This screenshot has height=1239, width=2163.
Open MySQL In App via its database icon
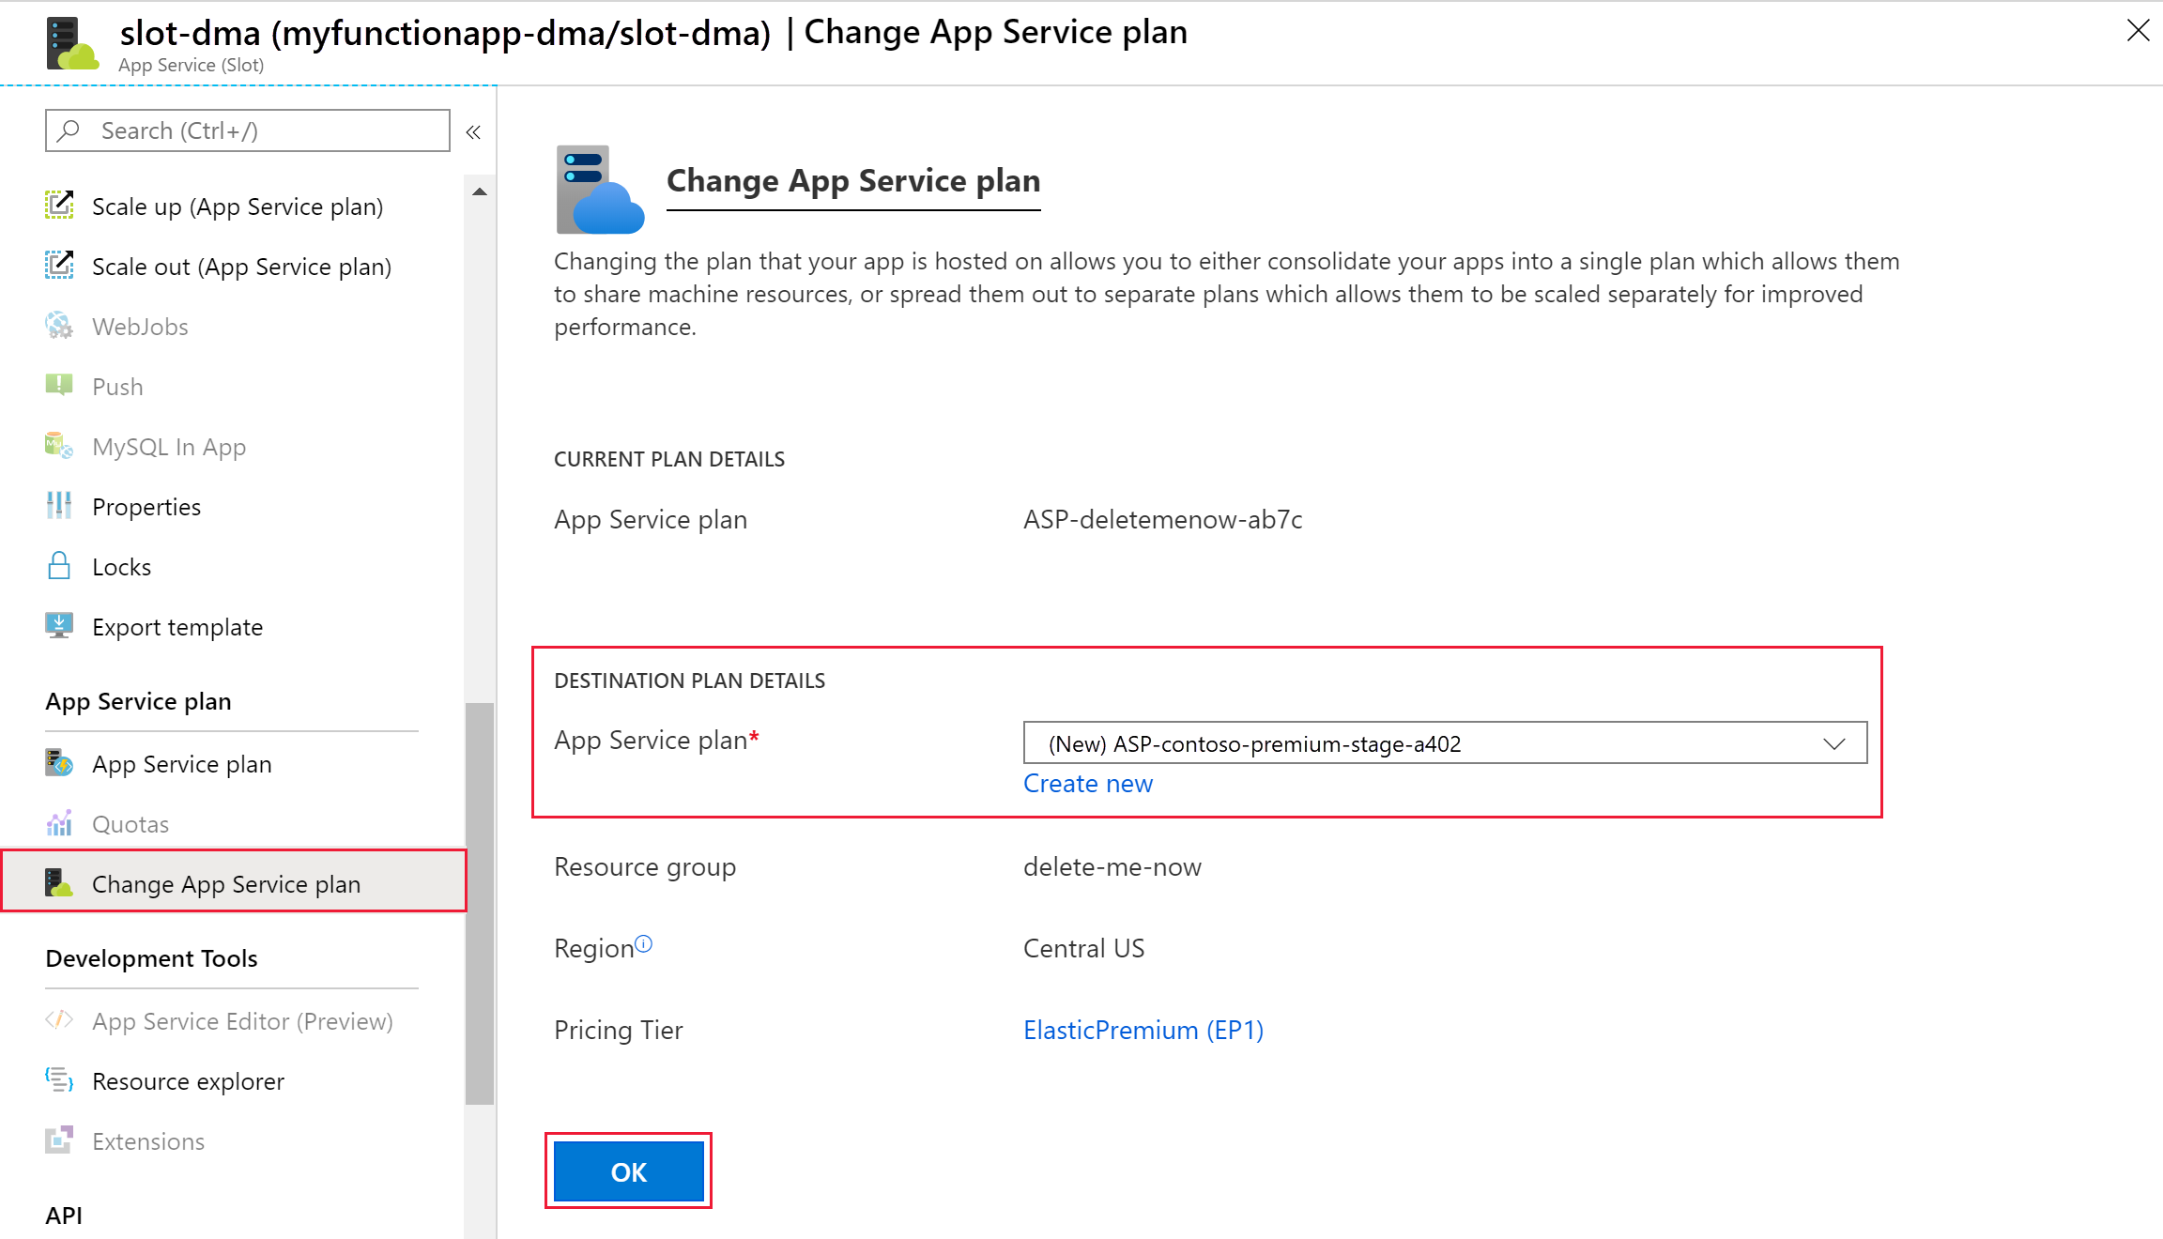point(58,446)
